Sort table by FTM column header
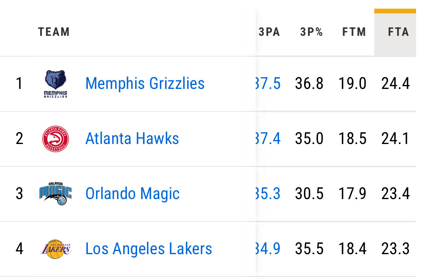Screen dimensions: 435x277 pos(354,32)
